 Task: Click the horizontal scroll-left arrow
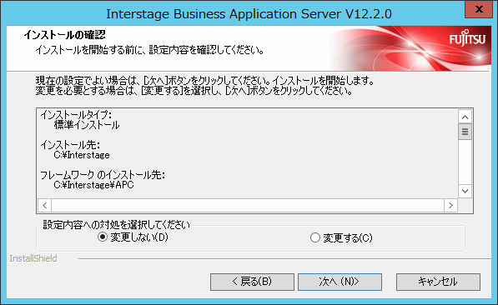tap(45, 205)
